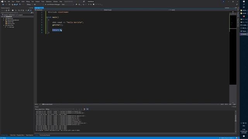
Task: Click the Ready status bar text
Action: [4, 138]
